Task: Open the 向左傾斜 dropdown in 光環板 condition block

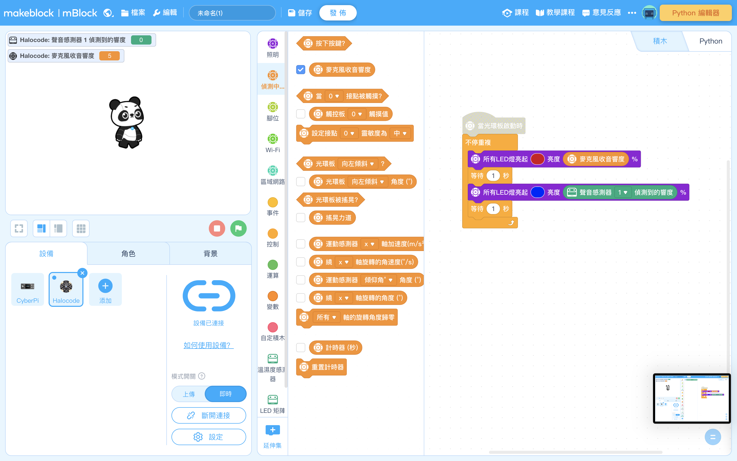Action: (x=358, y=164)
